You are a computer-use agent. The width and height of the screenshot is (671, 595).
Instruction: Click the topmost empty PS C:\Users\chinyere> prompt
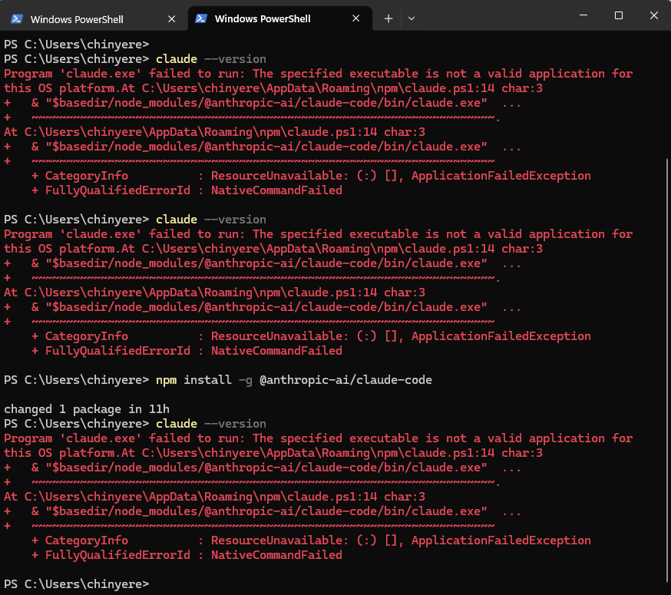(x=77, y=45)
